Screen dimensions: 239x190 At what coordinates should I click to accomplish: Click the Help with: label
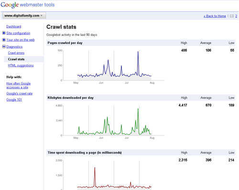pos(14,77)
